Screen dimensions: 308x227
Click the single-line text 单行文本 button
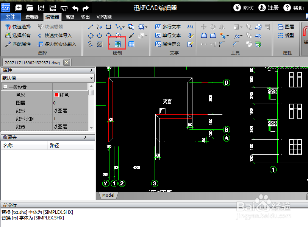(x=168, y=36)
